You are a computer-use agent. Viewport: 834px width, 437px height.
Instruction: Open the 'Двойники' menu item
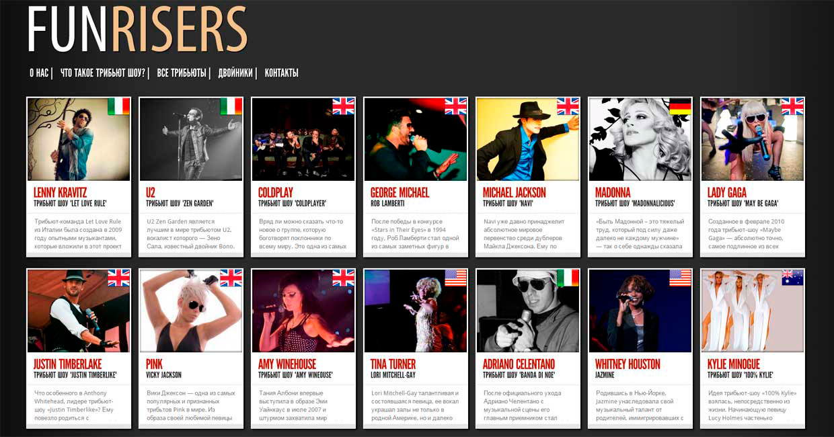point(235,73)
